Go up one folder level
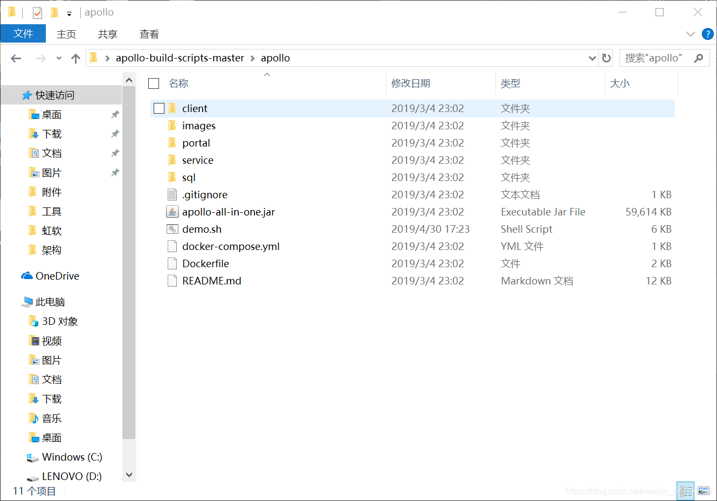The image size is (717, 501). click(x=75, y=58)
